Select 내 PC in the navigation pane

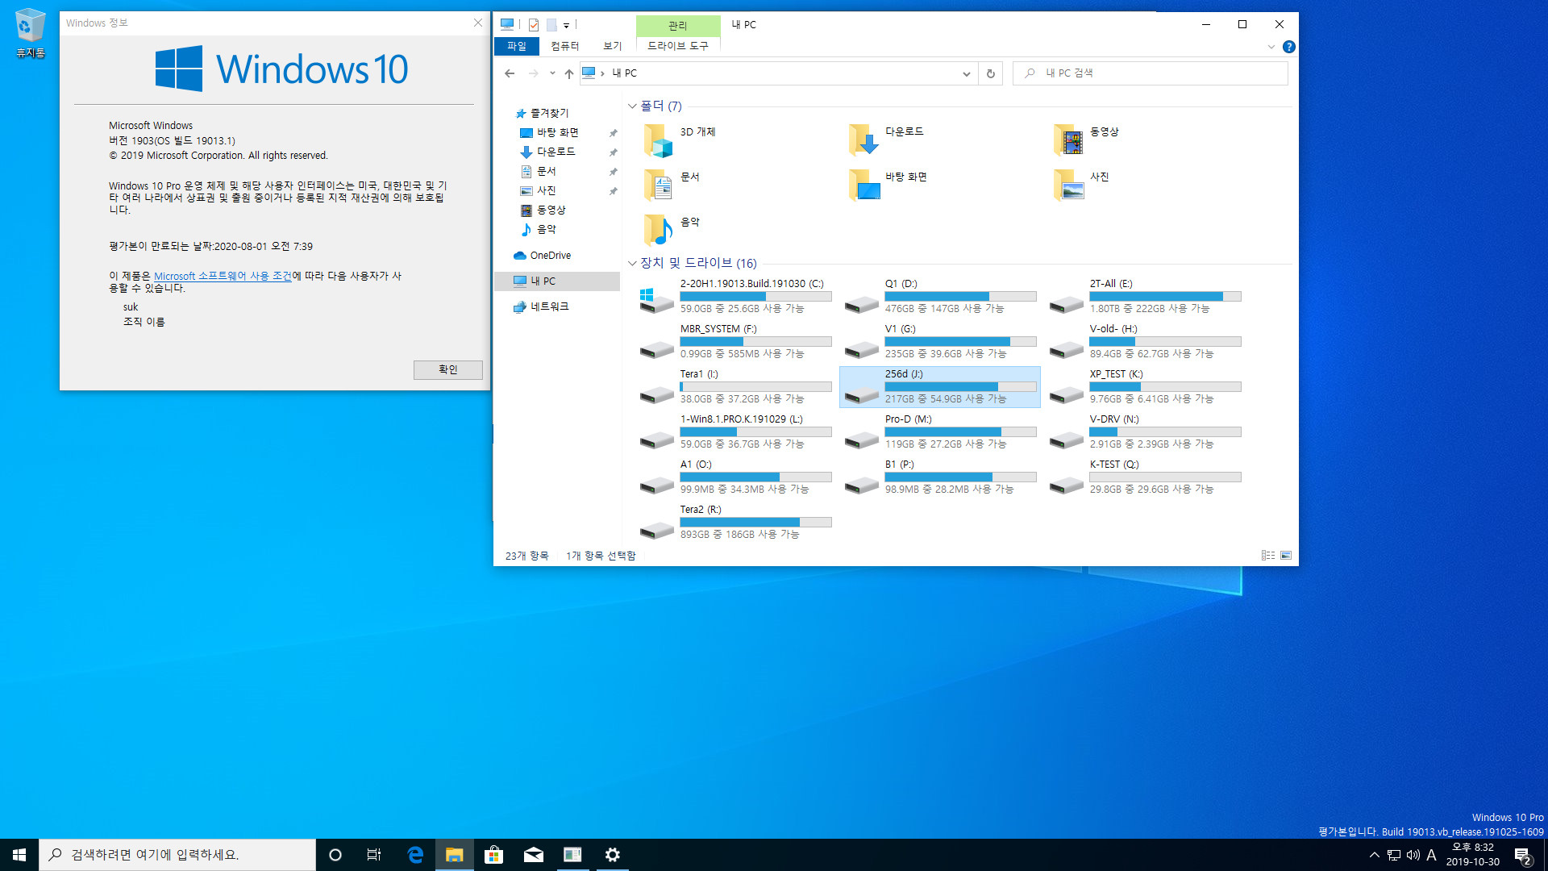point(556,281)
